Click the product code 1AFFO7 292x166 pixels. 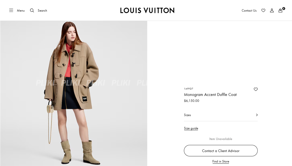[188, 89]
